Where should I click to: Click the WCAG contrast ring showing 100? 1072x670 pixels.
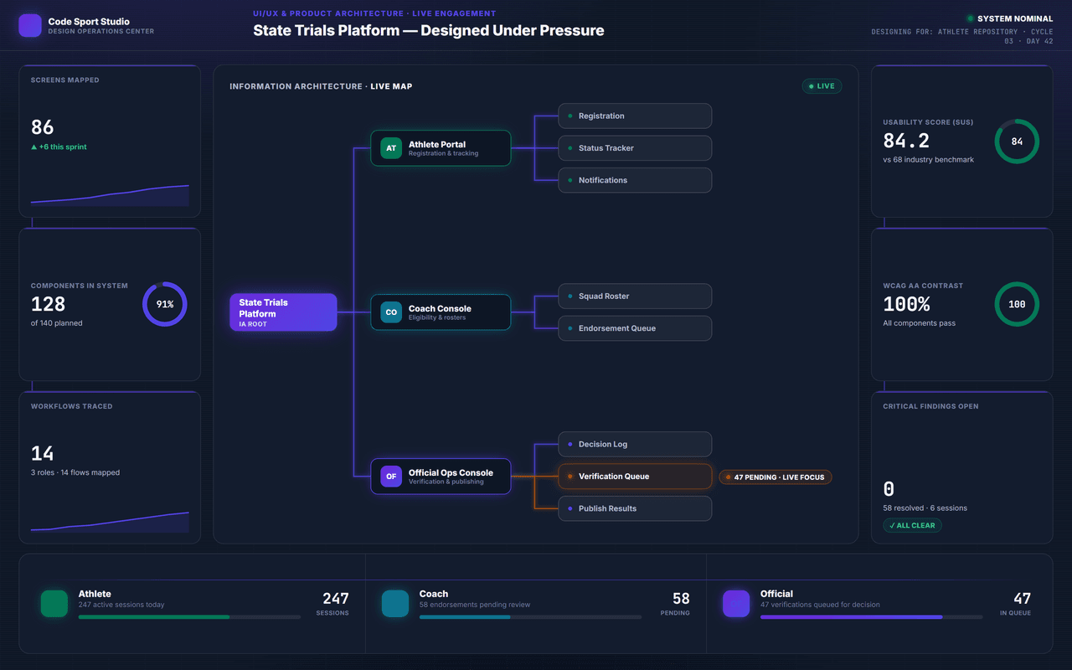(x=1017, y=304)
